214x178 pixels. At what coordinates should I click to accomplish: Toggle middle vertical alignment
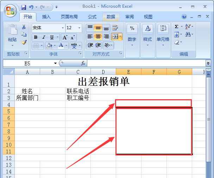[98, 28]
